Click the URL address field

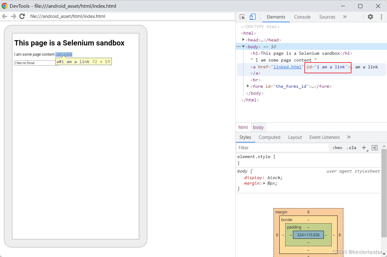[x=131, y=16]
